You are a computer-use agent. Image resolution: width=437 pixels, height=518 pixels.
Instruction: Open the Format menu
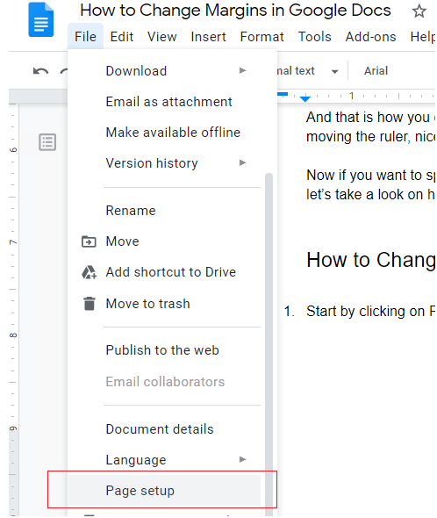pos(261,37)
